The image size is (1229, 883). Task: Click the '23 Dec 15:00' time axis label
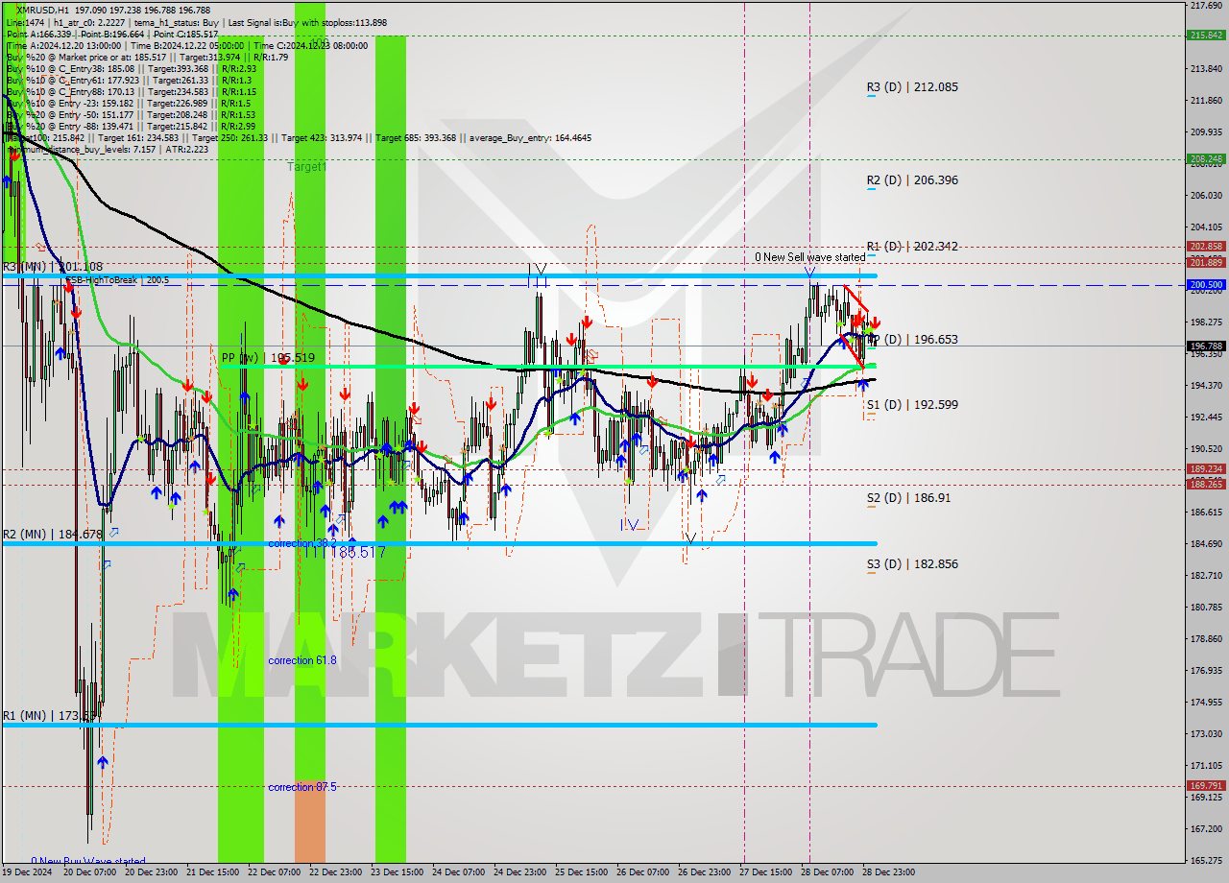click(x=396, y=872)
